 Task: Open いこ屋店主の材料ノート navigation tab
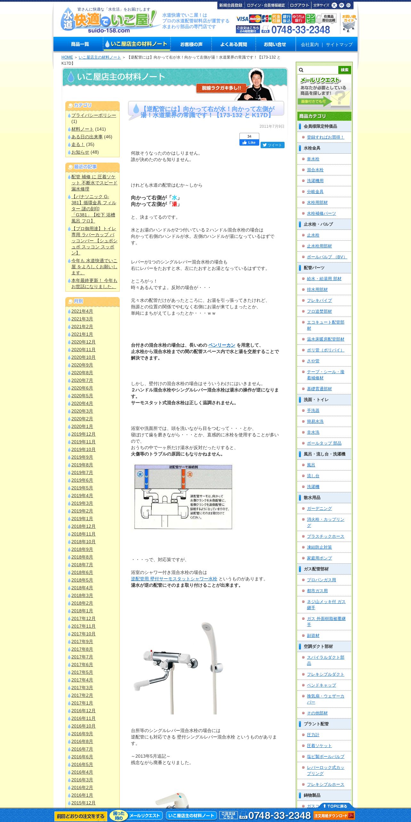point(137,44)
